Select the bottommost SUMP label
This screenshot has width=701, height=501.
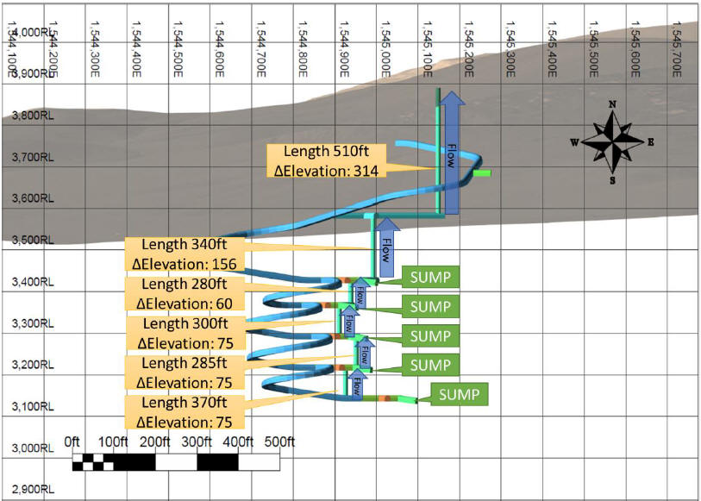[459, 394]
